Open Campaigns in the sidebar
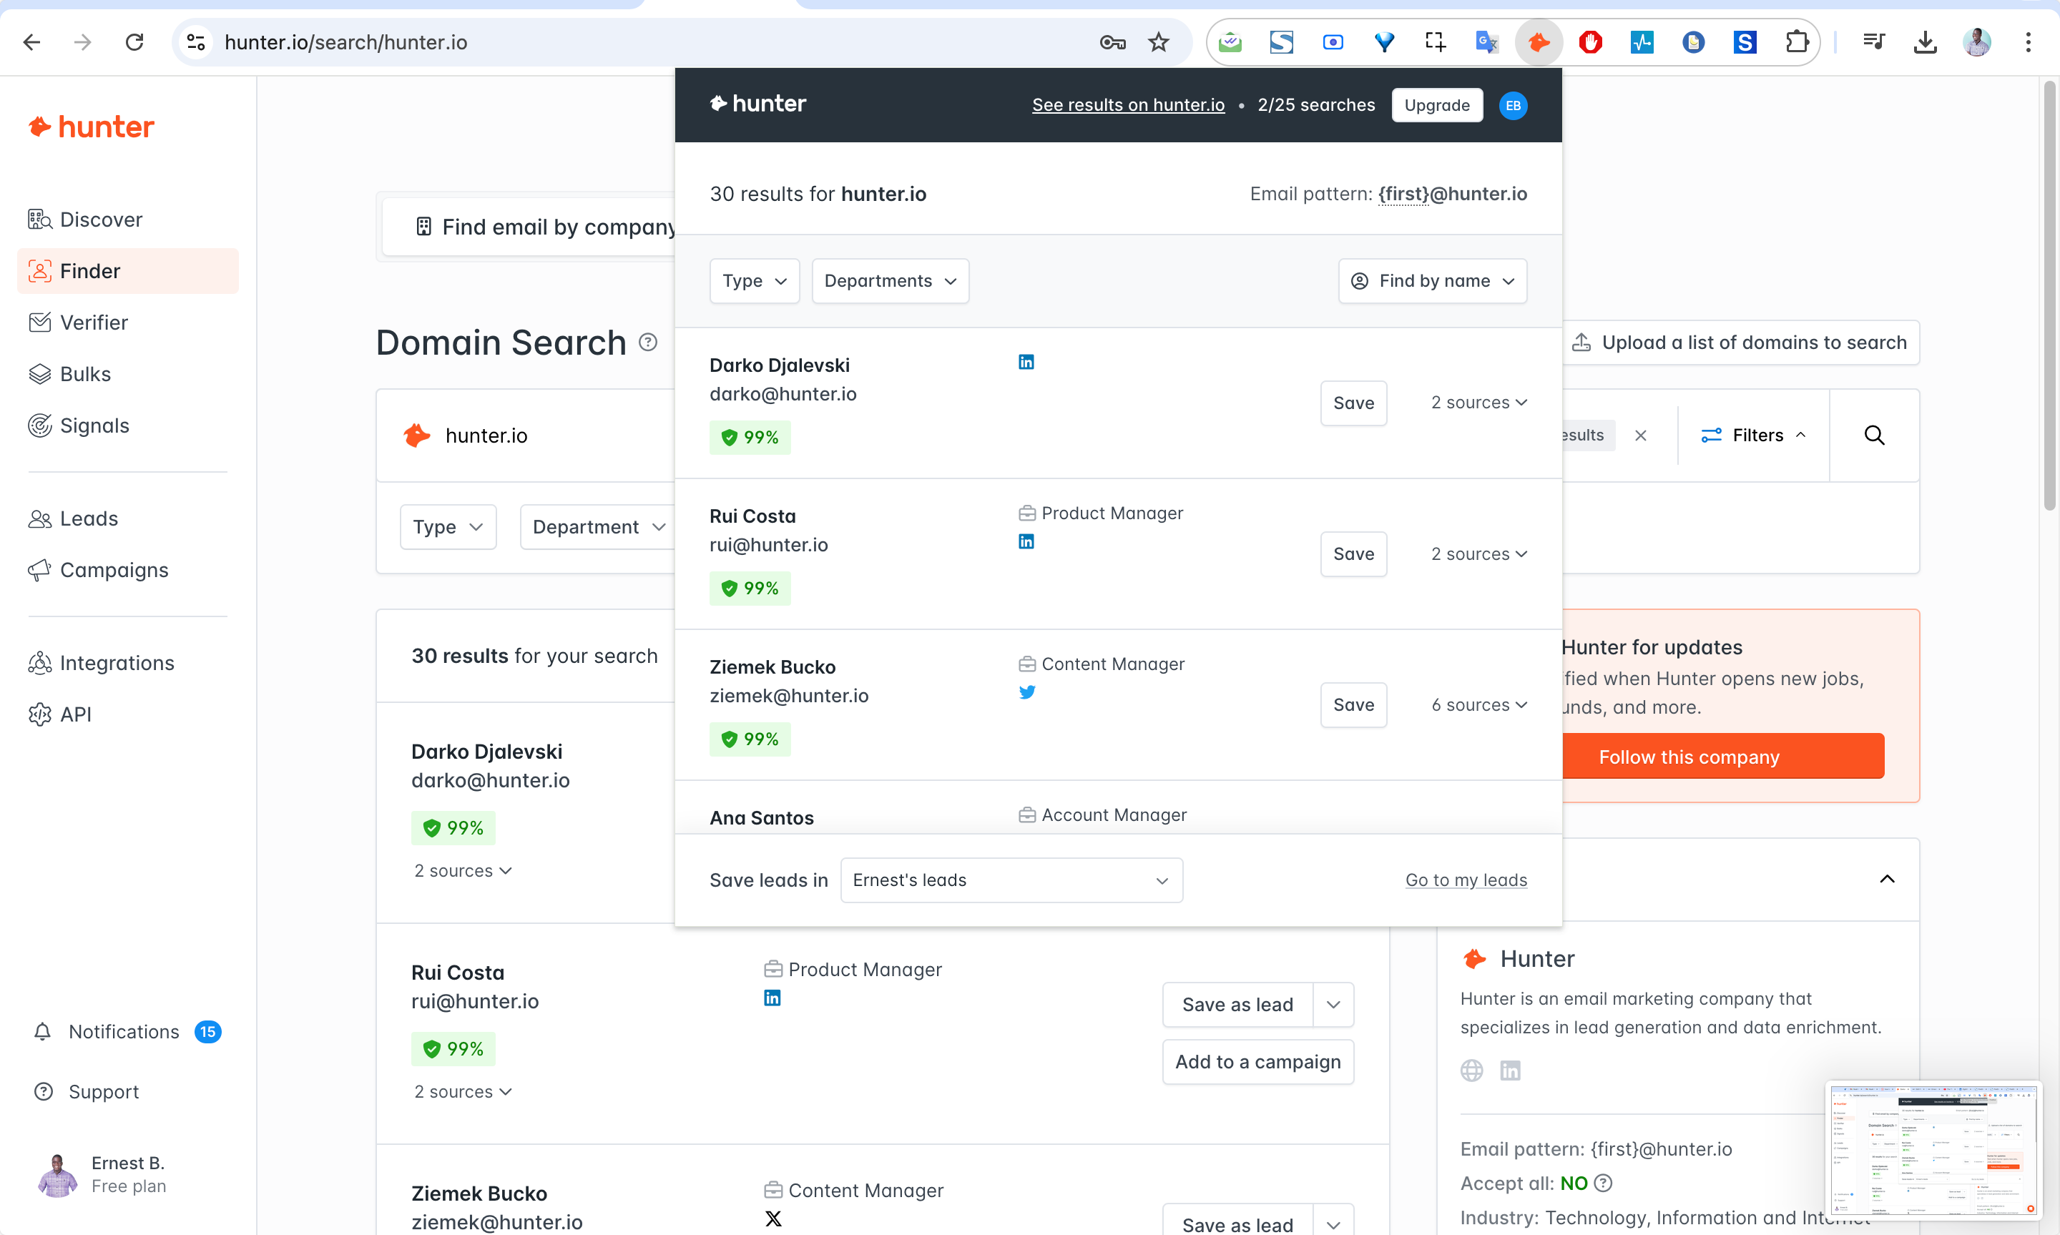Viewport: 2060px width, 1235px height. coord(127,570)
